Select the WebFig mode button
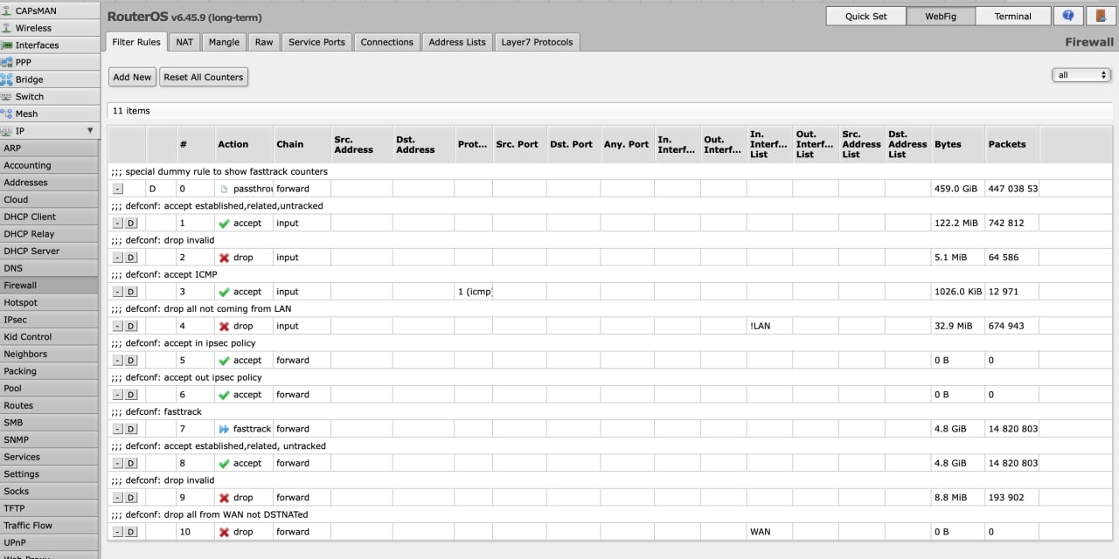 (x=941, y=16)
